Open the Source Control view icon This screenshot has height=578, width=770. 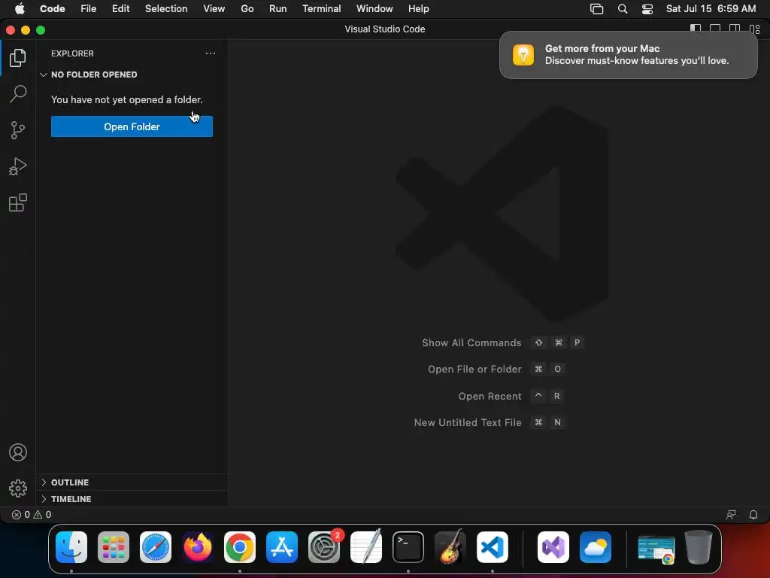18,130
